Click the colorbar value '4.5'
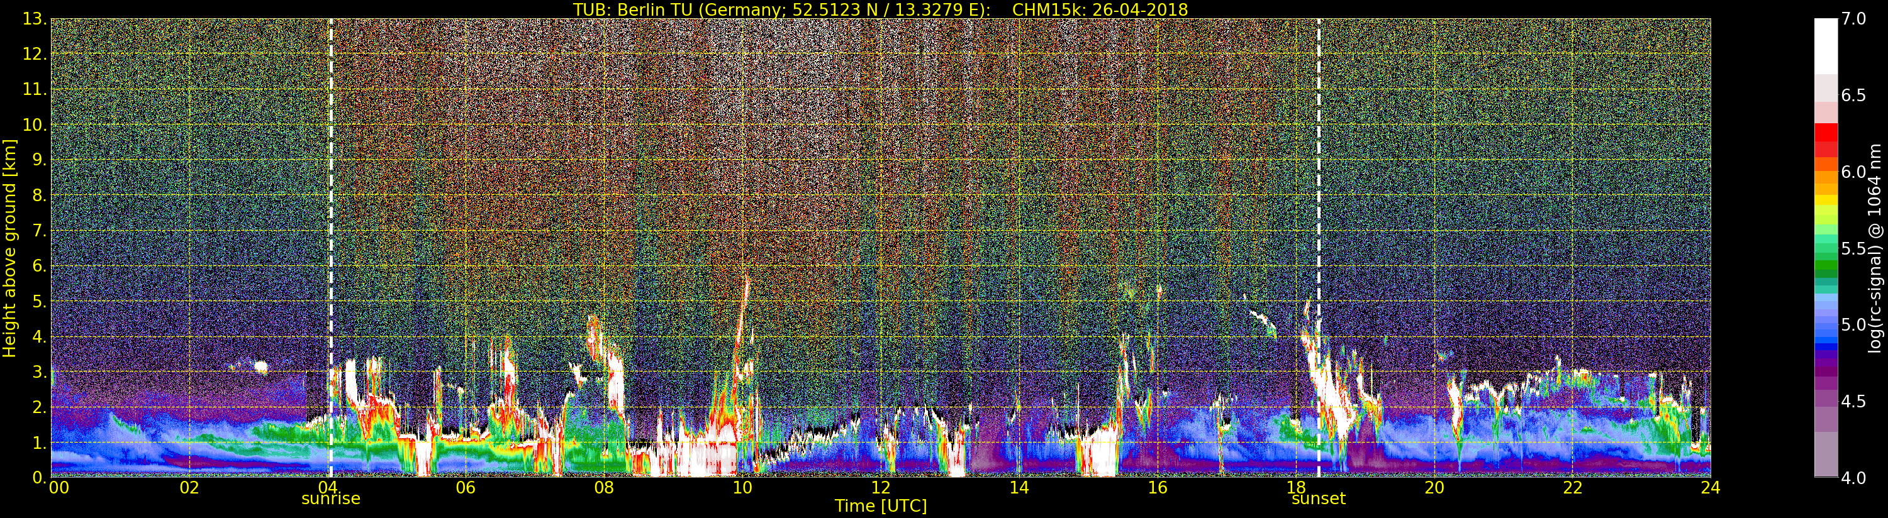Image resolution: width=1888 pixels, height=518 pixels. coord(1853,401)
